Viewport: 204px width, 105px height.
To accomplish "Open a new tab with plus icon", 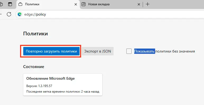I will (x=147, y=4).
